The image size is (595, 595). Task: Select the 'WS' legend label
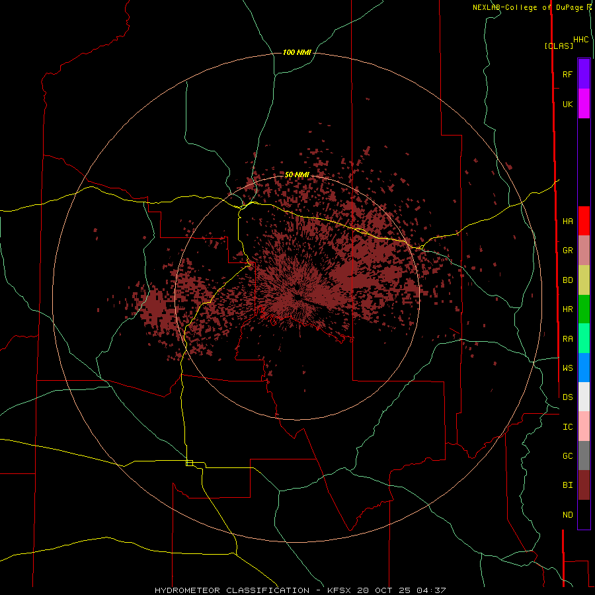pos(567,368)
